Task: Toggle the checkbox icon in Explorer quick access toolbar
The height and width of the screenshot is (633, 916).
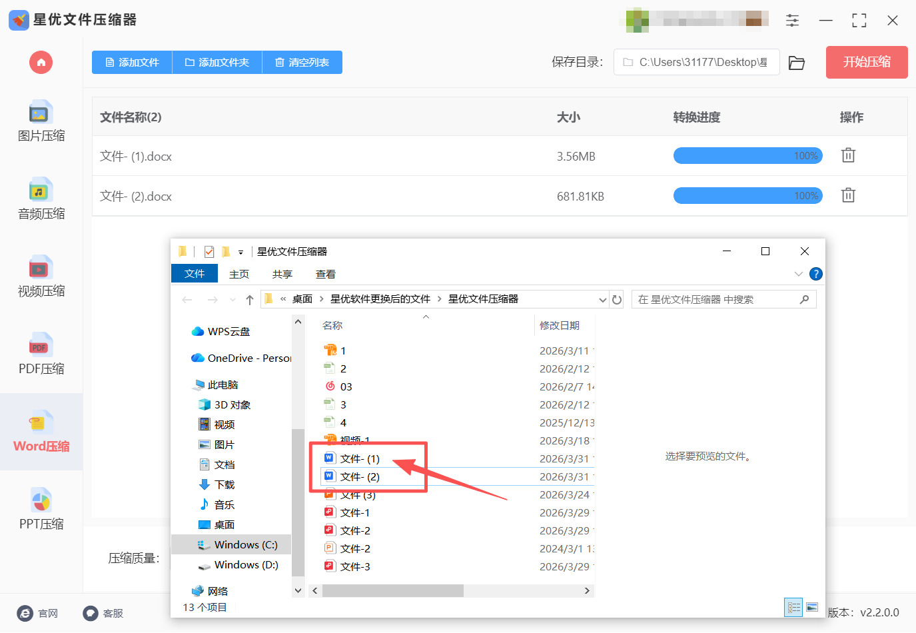Action: click(x=209, y=251)
